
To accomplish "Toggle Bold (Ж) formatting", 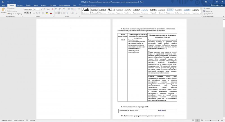I will (x=25, y=13).
